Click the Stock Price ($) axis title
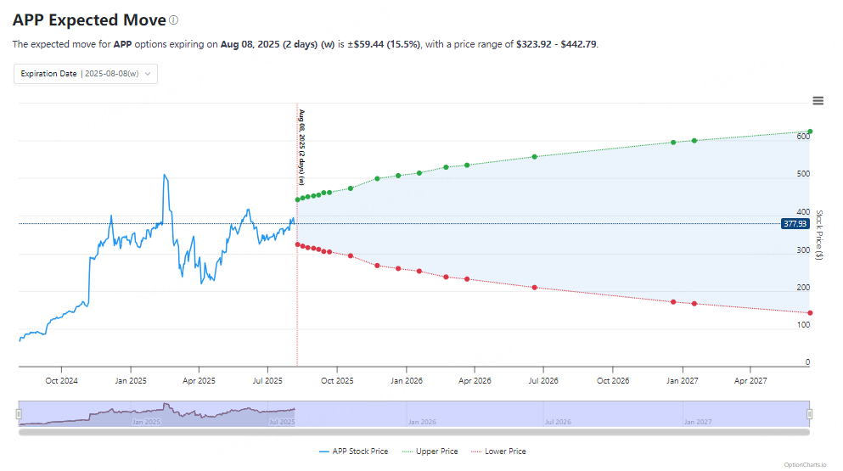 (819, 235)
